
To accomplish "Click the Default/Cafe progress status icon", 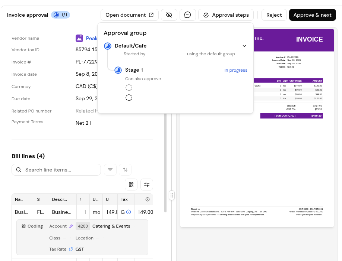I will point(108,46).
